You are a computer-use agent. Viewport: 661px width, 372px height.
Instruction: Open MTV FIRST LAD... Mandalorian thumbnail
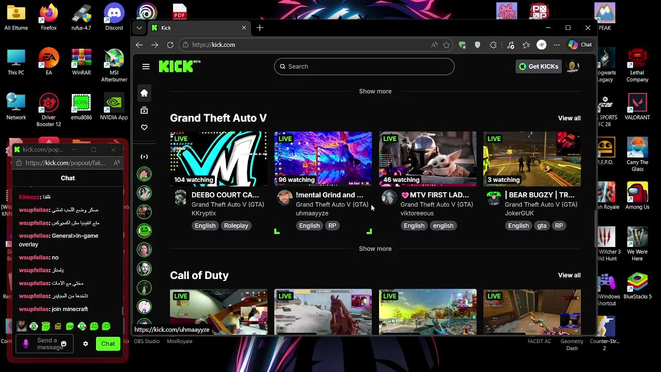pos(428,159)
